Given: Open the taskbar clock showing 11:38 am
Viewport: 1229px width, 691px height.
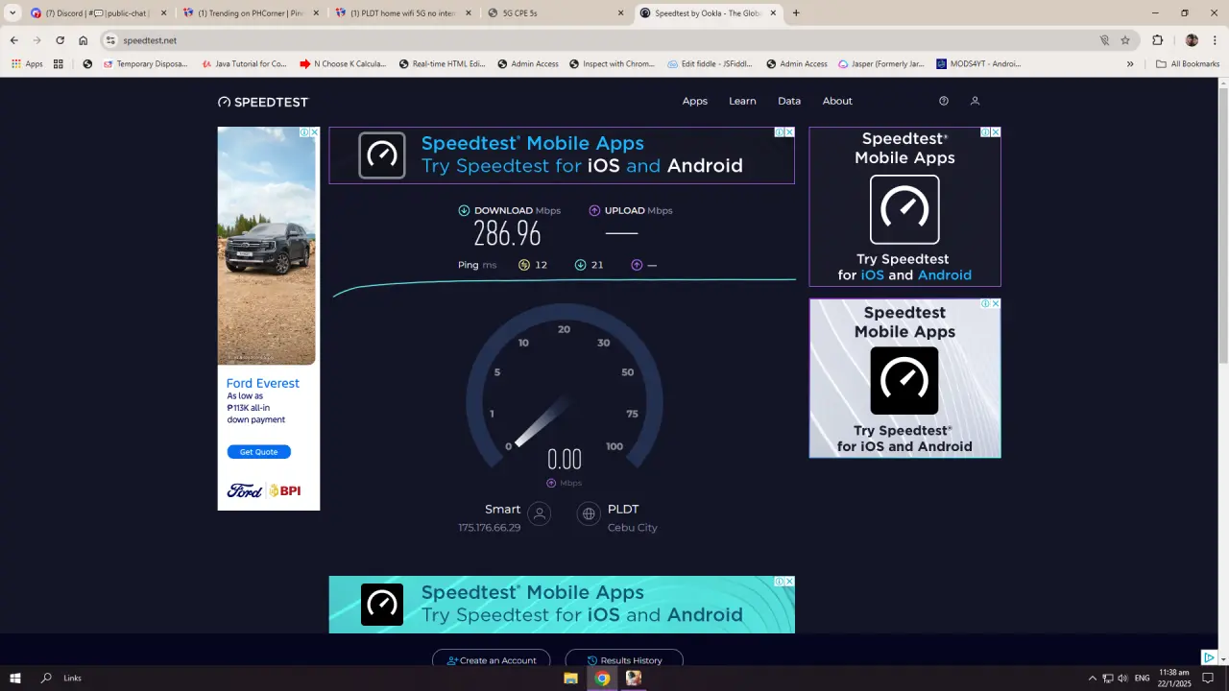Looking at the screenshot, I should (1175, 678).
